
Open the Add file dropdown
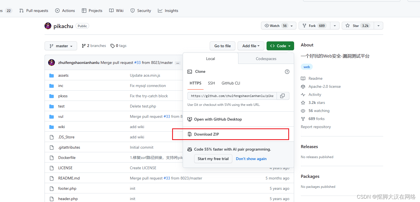click(251, 46)
